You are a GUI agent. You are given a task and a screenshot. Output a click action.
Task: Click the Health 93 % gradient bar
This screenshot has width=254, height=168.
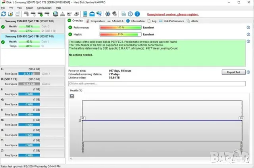pyautogui.click(x=121, y=34)
